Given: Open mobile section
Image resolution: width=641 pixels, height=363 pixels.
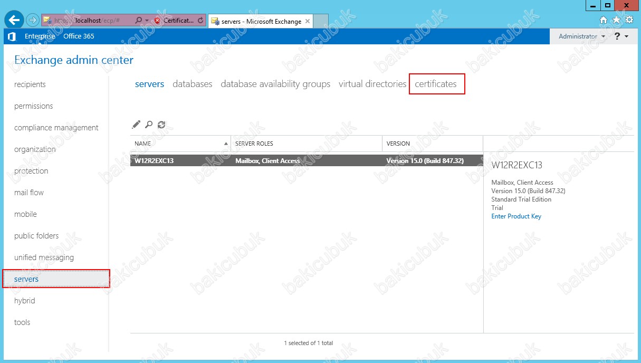Looking at the screenshot, I should (25, 214).
